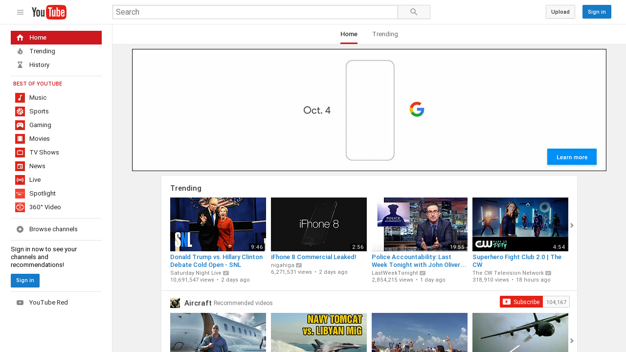Image resolution: width=626 pixels, height=352 pixels.
Task: Open Police Accountability video title
Action: tap(419, 261)
